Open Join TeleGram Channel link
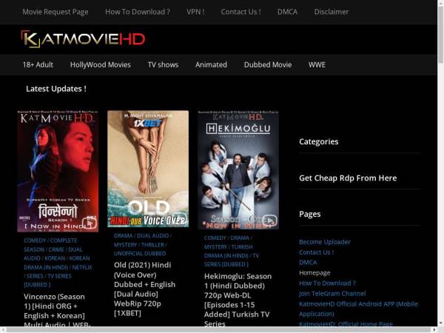Screen dimensions: 444x333 (332, 293)
